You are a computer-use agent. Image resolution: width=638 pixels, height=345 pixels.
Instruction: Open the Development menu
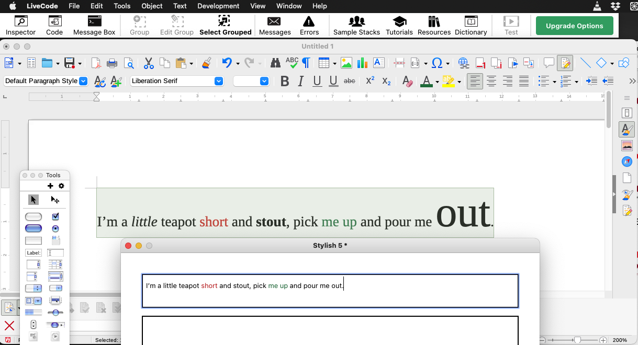pos(218,6)
